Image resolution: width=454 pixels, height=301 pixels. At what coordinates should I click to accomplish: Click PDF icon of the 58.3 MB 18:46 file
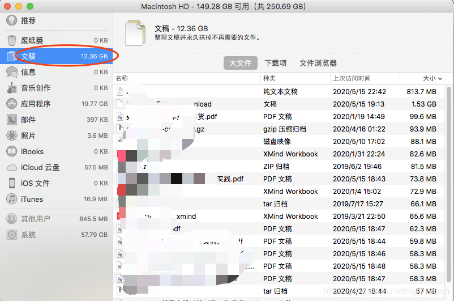click(120, 253)
